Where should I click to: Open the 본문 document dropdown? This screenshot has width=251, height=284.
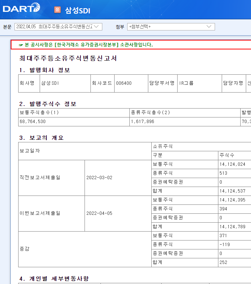click(x=58, y=27)
